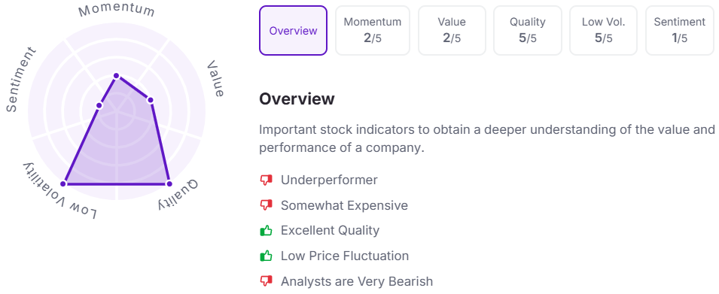Click the thumbs-down icon beside Underperformer
Image resolution: width=719 pixels, height=294 pixels.
(x=266, y=180)
